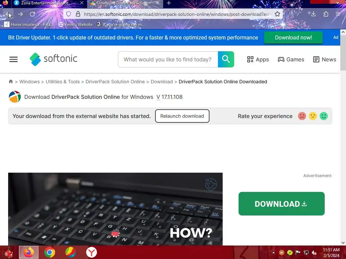The image size is (346, 259).
Task: Click the Download breadcrumb link
Action: [162, 82]
